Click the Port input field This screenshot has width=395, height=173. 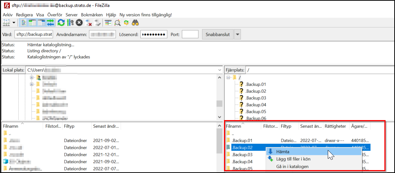[x=190, y=35]
